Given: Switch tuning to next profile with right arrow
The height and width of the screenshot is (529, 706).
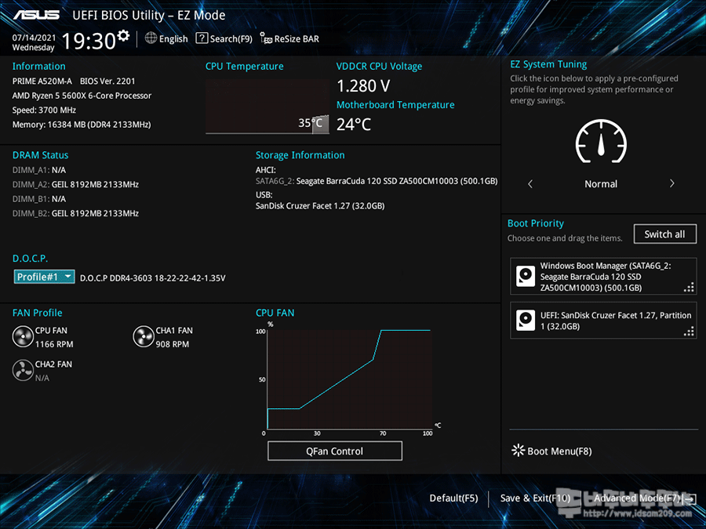Looking at the screenshot, I should [x=671, y=183].
